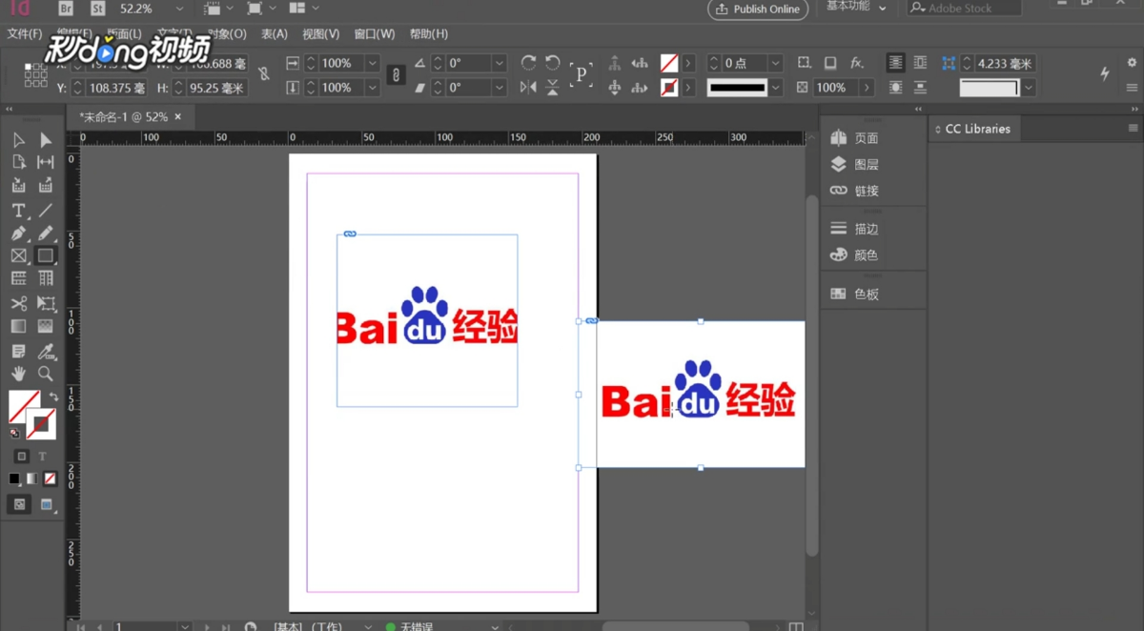Click the Publish Online button
Image resolution: width=1144 pixels, height=631 pixels.
pyautogui.click(x=758, y=9)
